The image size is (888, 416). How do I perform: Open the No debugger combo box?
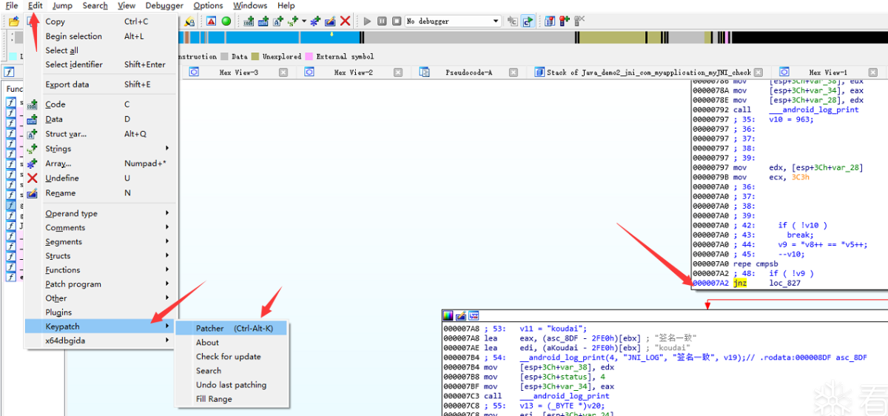click(453, 21)
